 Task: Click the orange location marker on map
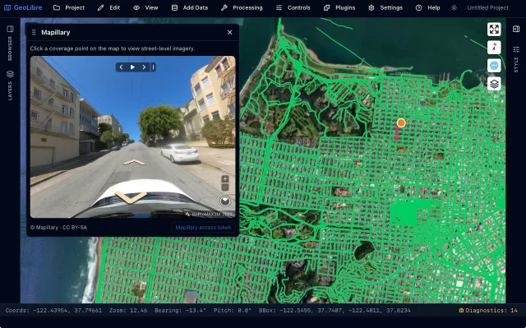tap(401, 122)
